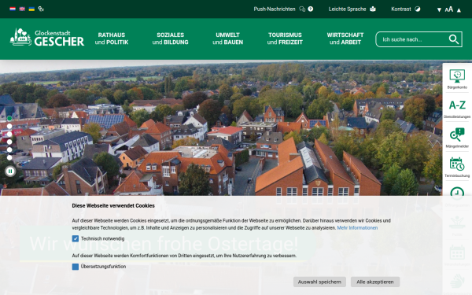The height and width of the screenshot is (295, 472).
Task: Open Umwelt und Bauen menu
Action: [227, 39]
